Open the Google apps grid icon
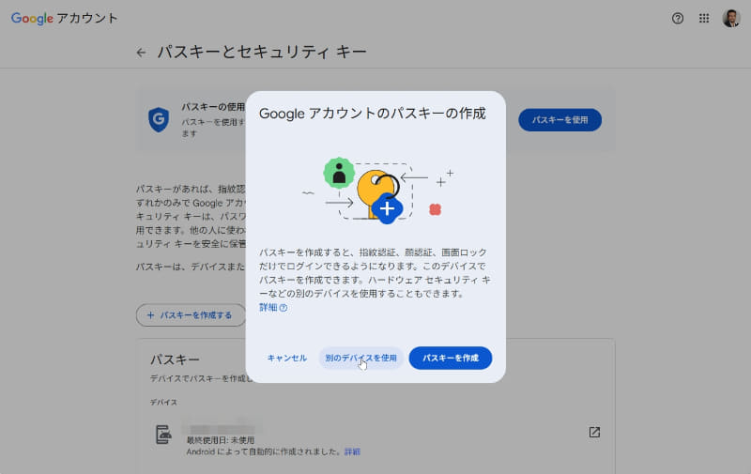The height and width of the screenshot is (474, 751). click(703, 18)
